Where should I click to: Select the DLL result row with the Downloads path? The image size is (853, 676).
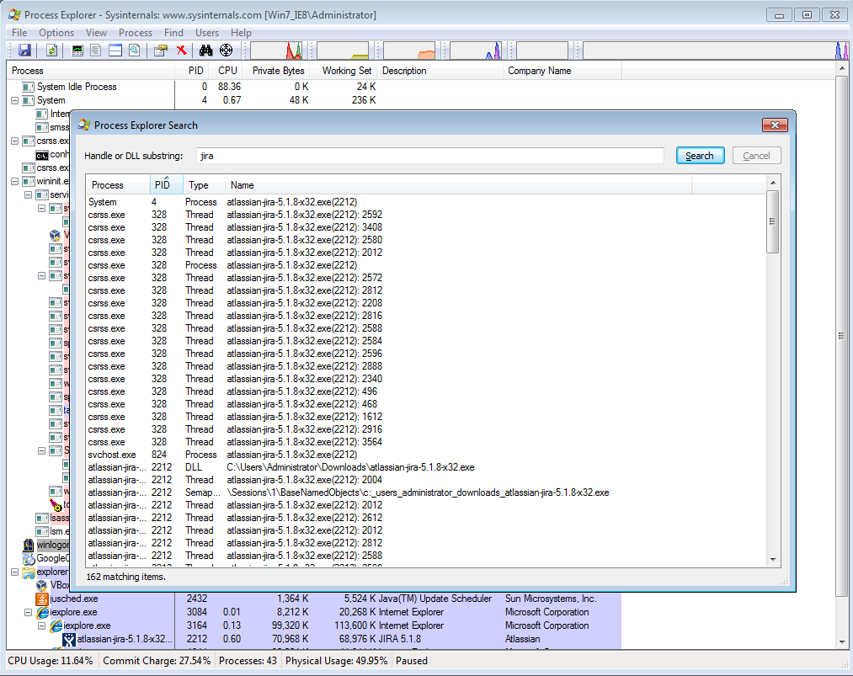(426, 467)
